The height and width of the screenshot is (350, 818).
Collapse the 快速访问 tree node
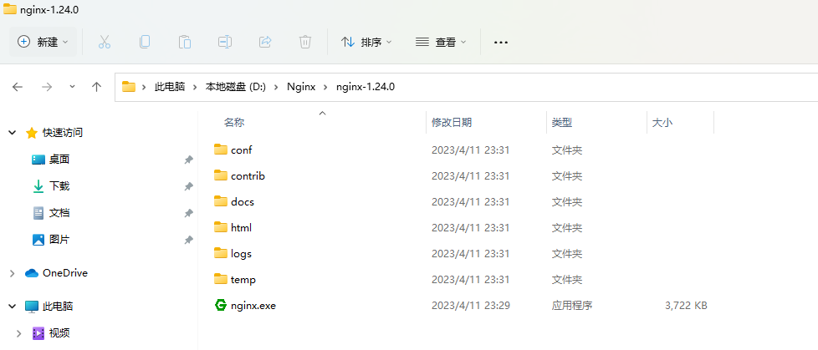coord(12,133)
